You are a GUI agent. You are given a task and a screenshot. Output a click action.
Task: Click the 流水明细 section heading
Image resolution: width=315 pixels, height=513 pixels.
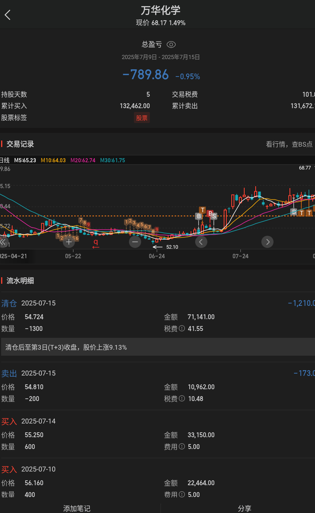(x=20, y=281)
